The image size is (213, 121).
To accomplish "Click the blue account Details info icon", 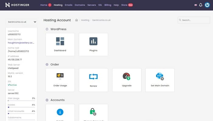I will point(60,112).
